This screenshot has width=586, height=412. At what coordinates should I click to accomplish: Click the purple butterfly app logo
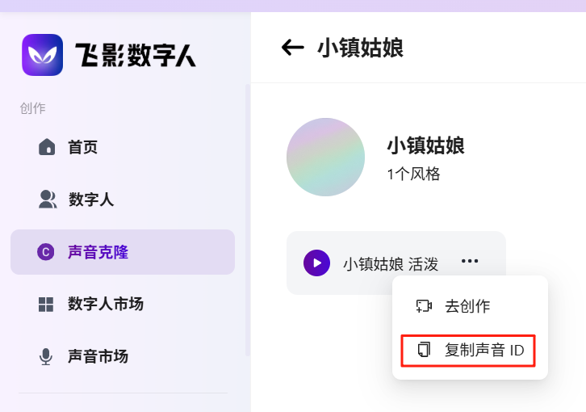point(42,55)
